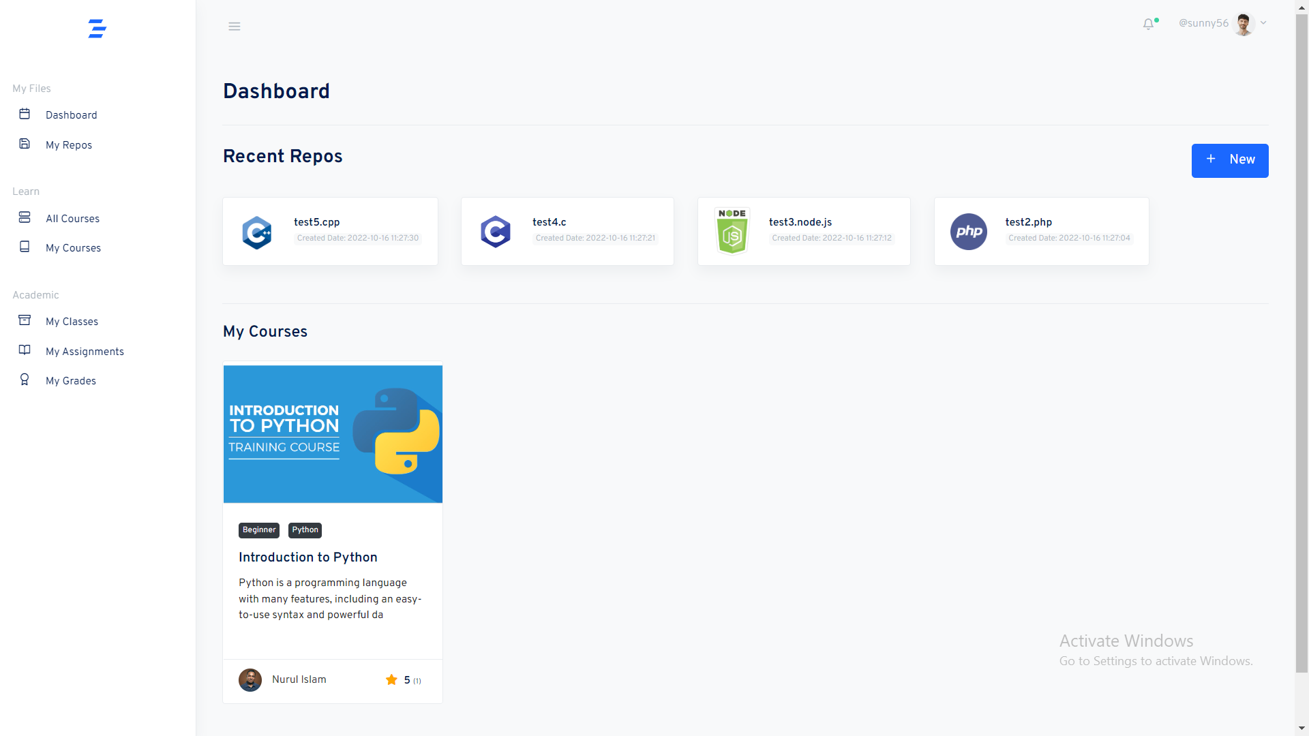Click the My Assignments open-book icon
The width and height of the screenshot is (1309, 736).
point(25,350)
